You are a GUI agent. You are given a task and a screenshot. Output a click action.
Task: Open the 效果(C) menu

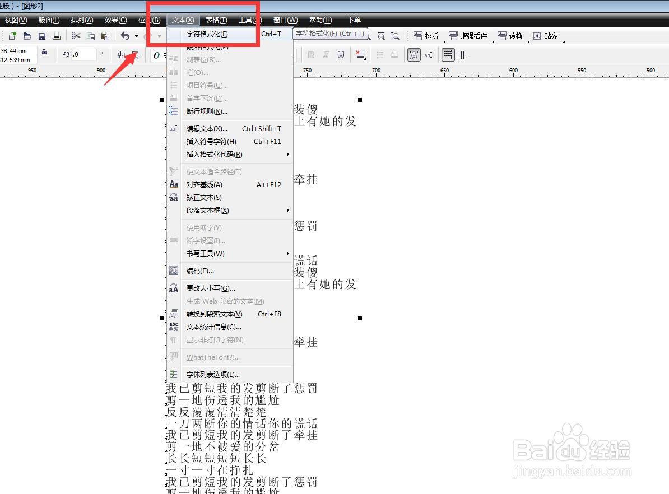pyautogui.click(x=115, y=20)
